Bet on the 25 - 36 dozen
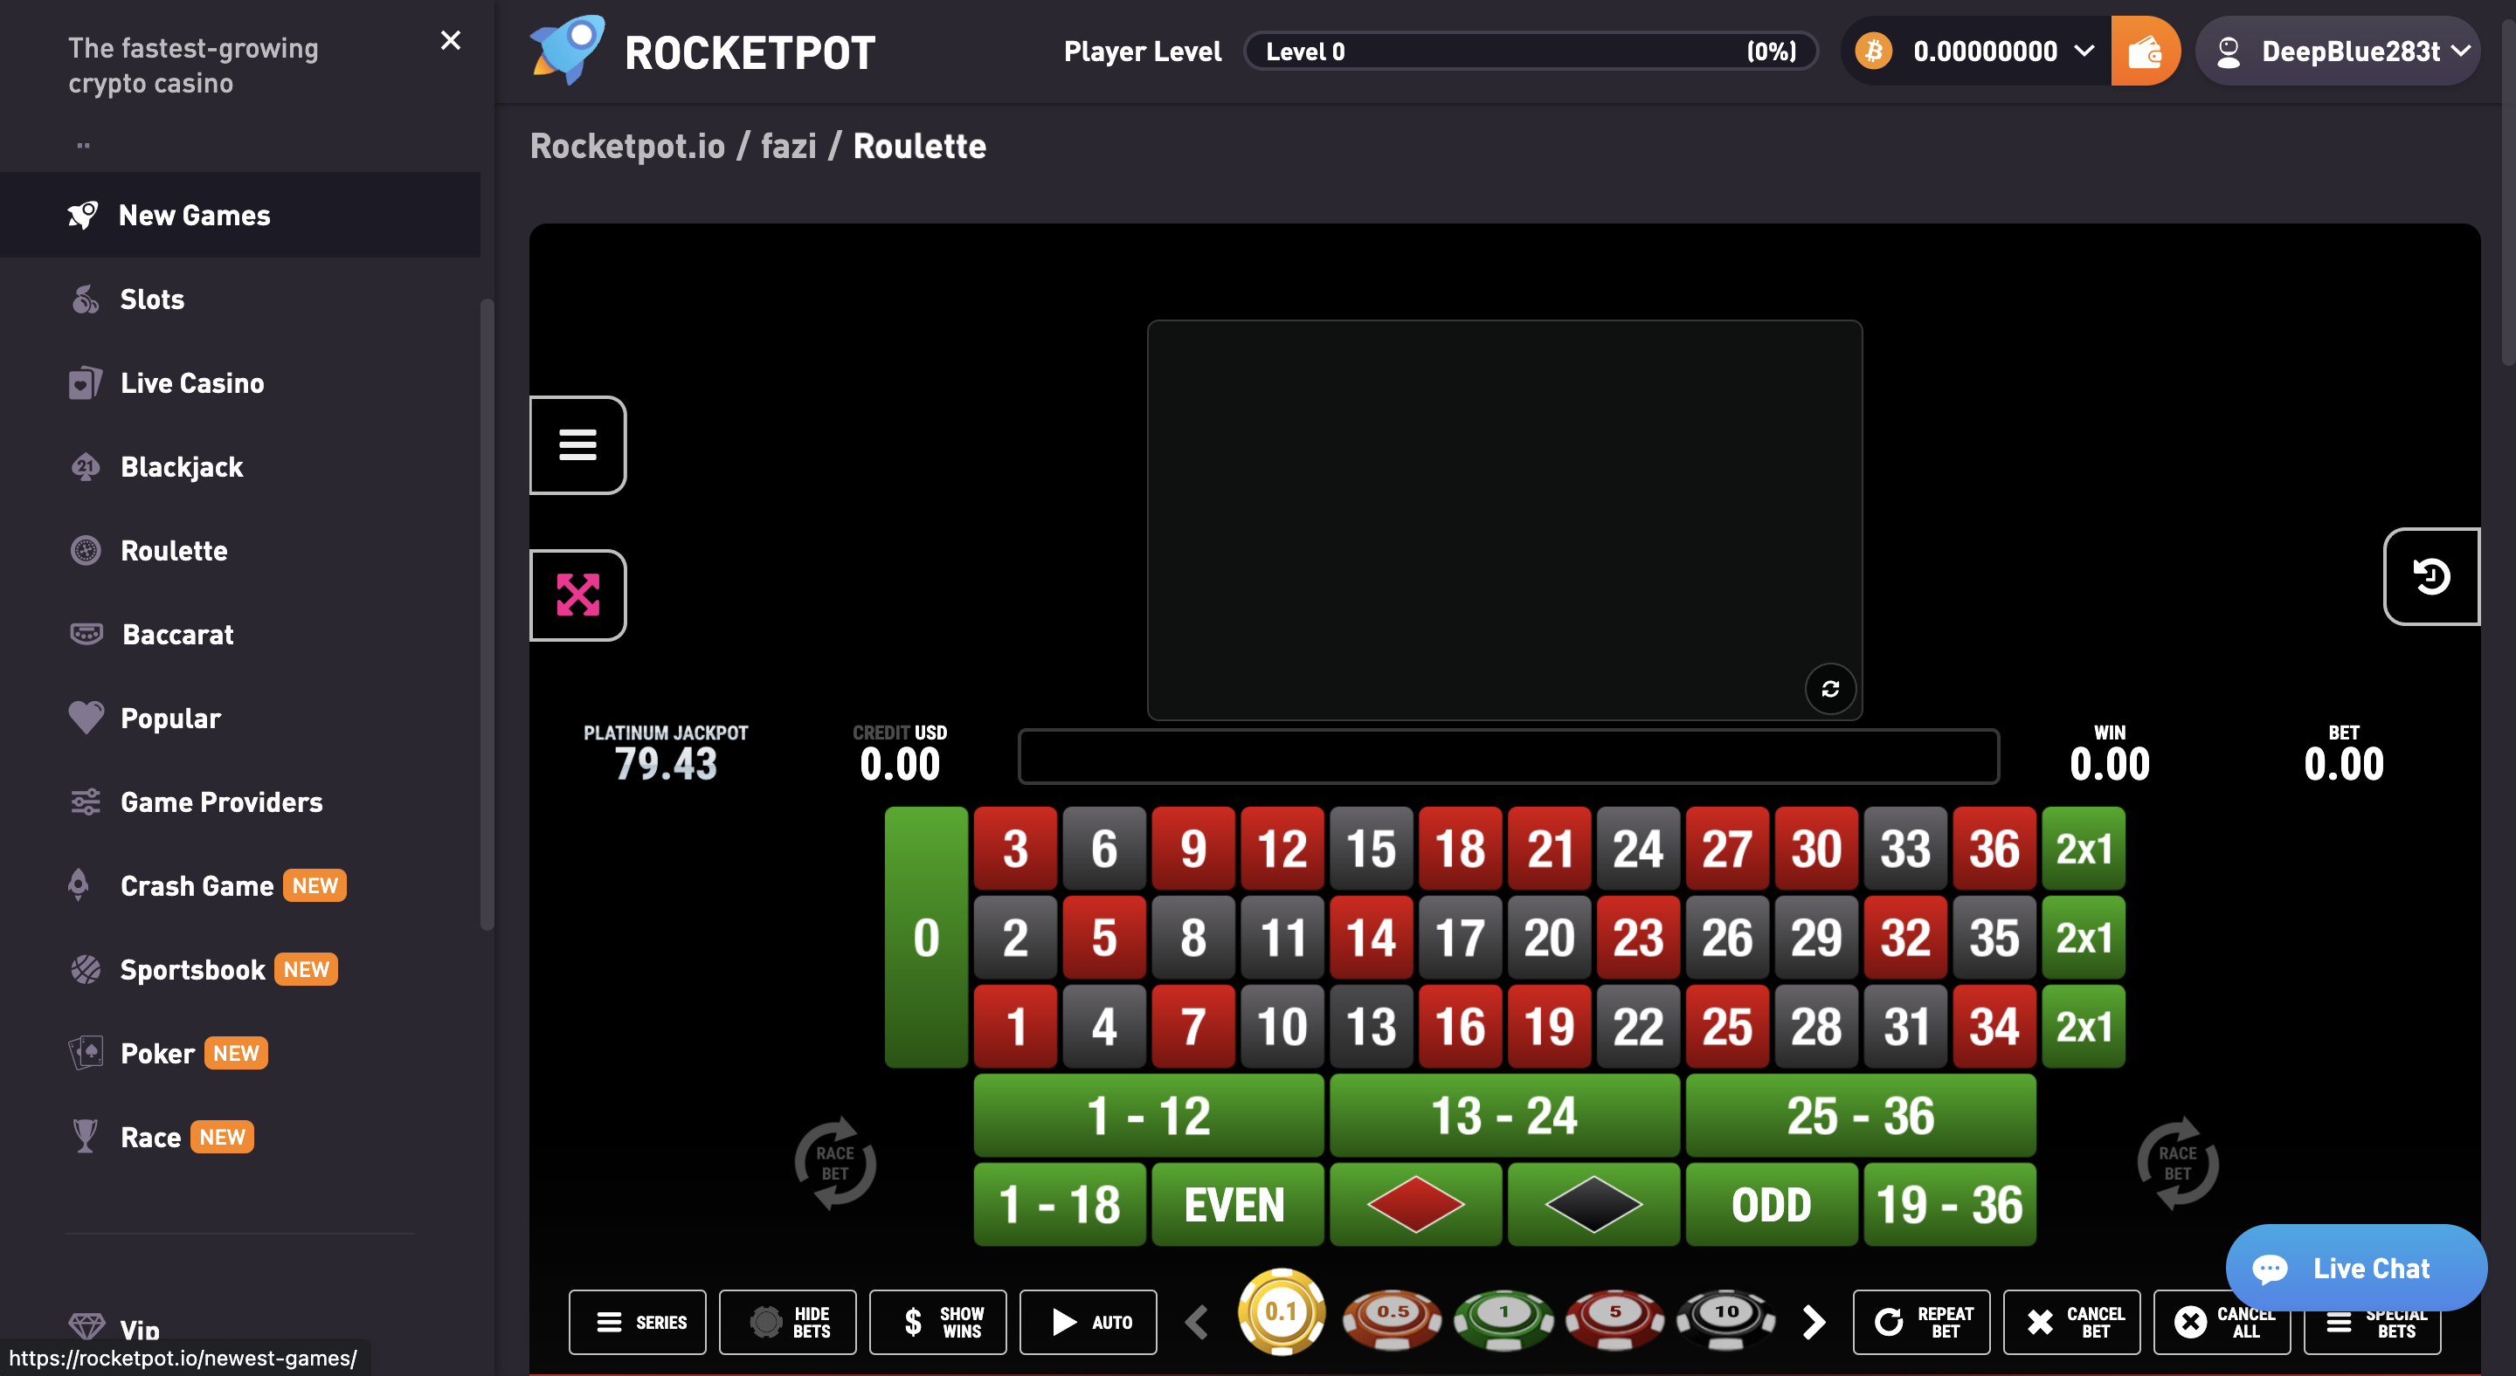 [1861, 1116]
